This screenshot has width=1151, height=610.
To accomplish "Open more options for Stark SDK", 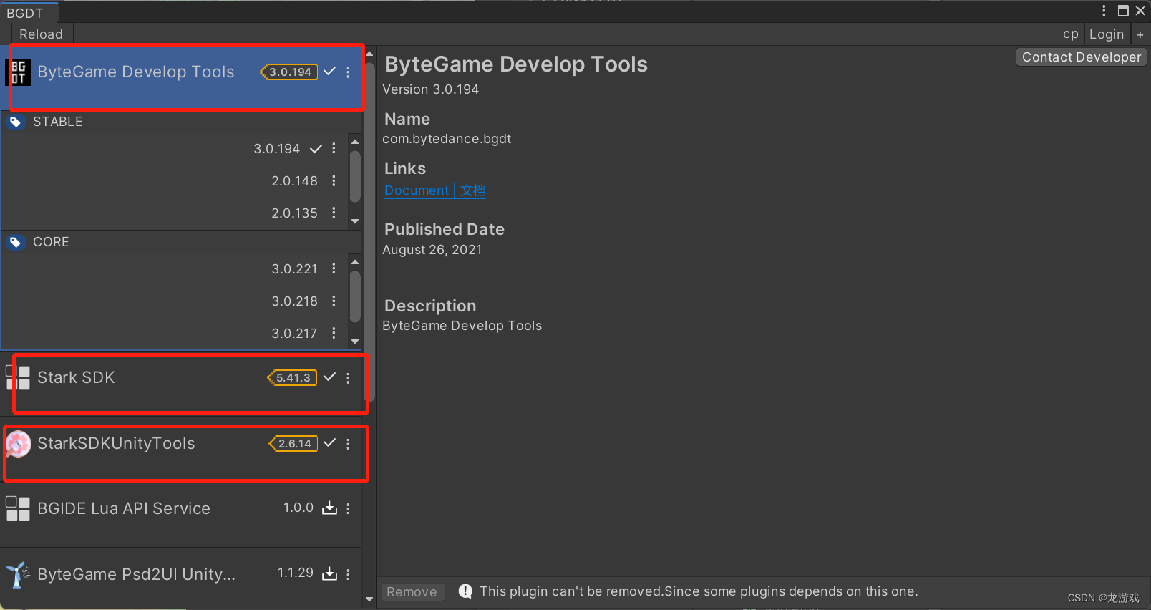I will [349, 378].
